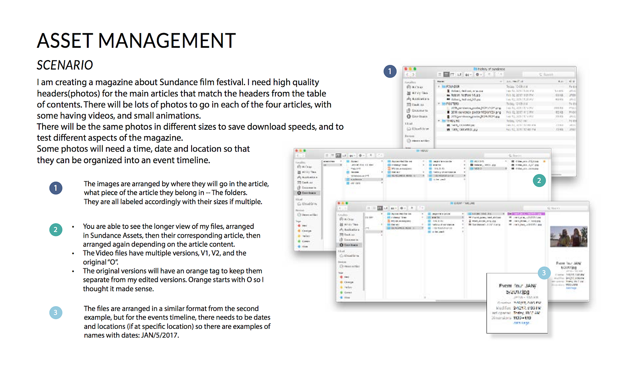The width and height of the screenshot is (637, 377).
Task: Select Green tag in EVENT TIMELINE window sidebar
Action: click(x=346, y=292)
